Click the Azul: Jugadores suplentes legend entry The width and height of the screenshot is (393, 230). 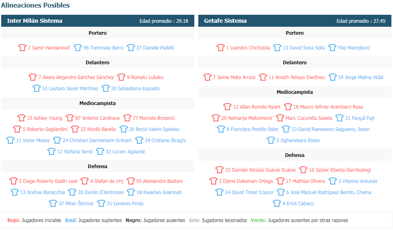click(x=93, y=220)
